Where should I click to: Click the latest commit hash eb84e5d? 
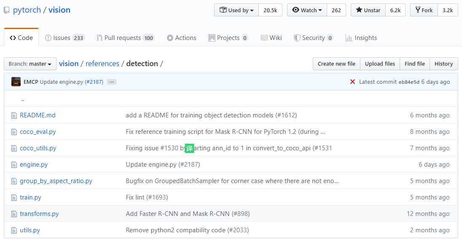[x=408, y=82]
